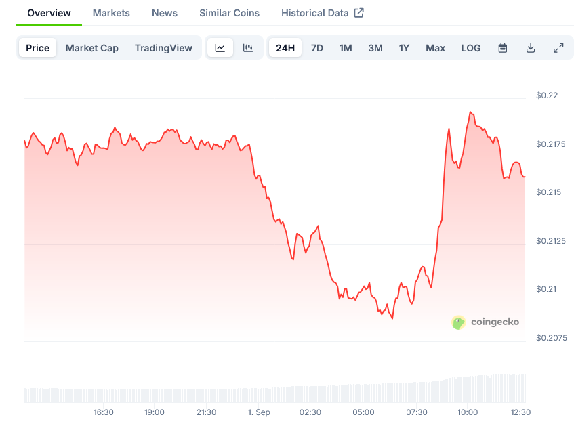Select the Max time range
This screenshot has width=574, height=428.
[x=435, y=48]
